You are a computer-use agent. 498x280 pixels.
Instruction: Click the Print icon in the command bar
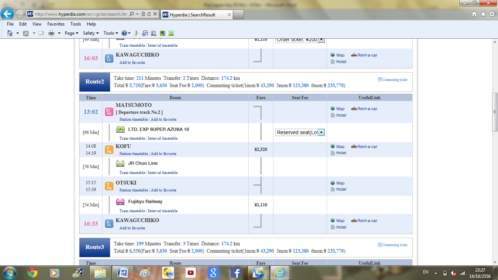(x=51, y=33)
